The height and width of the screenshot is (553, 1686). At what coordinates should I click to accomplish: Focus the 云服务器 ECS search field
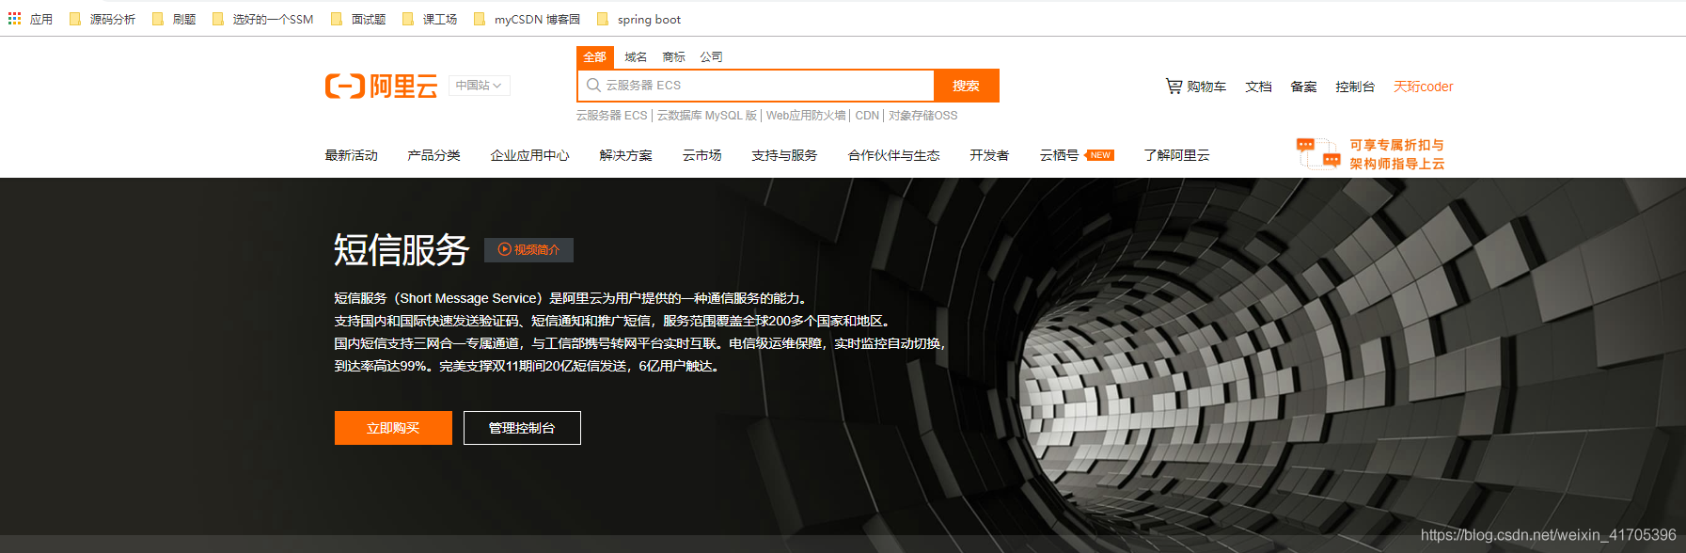(756, 86)
